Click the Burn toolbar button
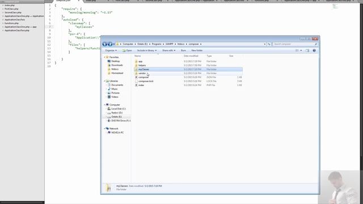This screenshot has height=204, width=363. tap(183, 50)
